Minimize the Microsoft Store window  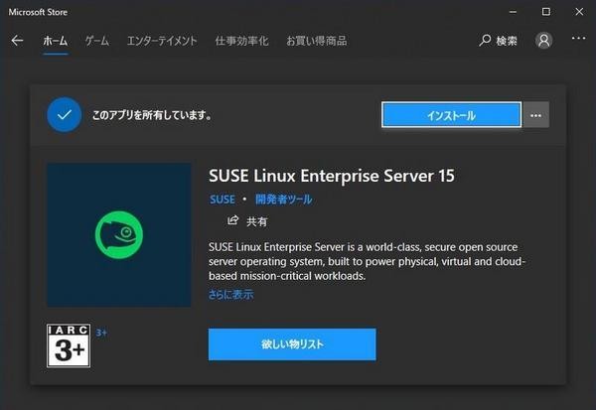(513, 12)
